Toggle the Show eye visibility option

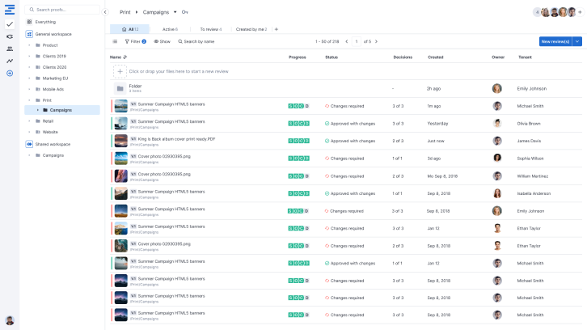pos(162,41)
